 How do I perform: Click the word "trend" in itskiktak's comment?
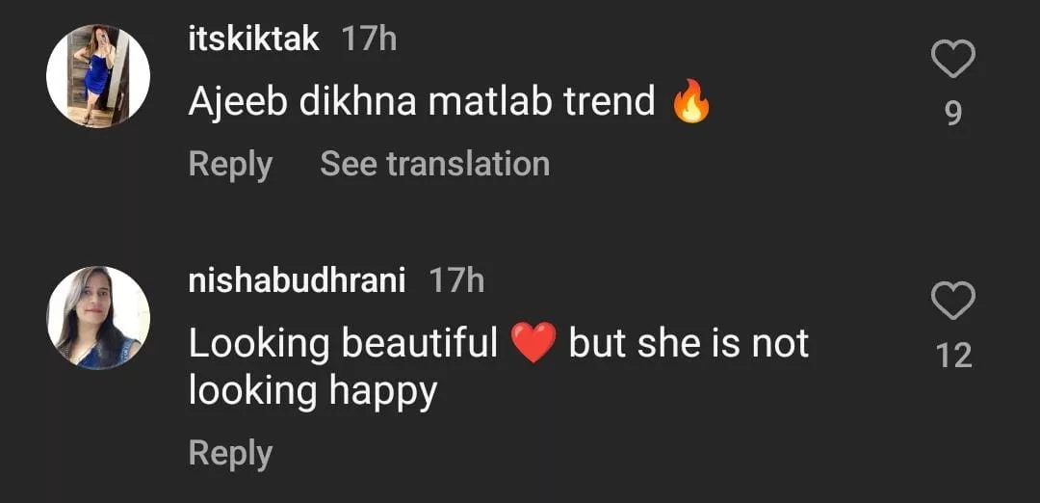click(609, 101)
